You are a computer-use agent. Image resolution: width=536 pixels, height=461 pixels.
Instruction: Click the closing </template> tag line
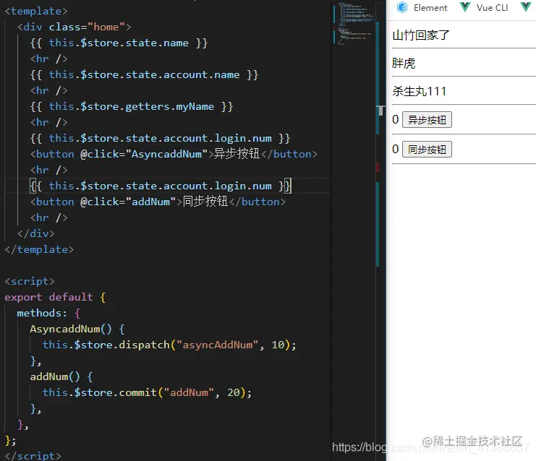(x=39, y=249)
